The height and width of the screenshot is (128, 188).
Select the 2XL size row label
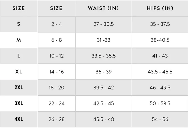(x=19, y=88)
